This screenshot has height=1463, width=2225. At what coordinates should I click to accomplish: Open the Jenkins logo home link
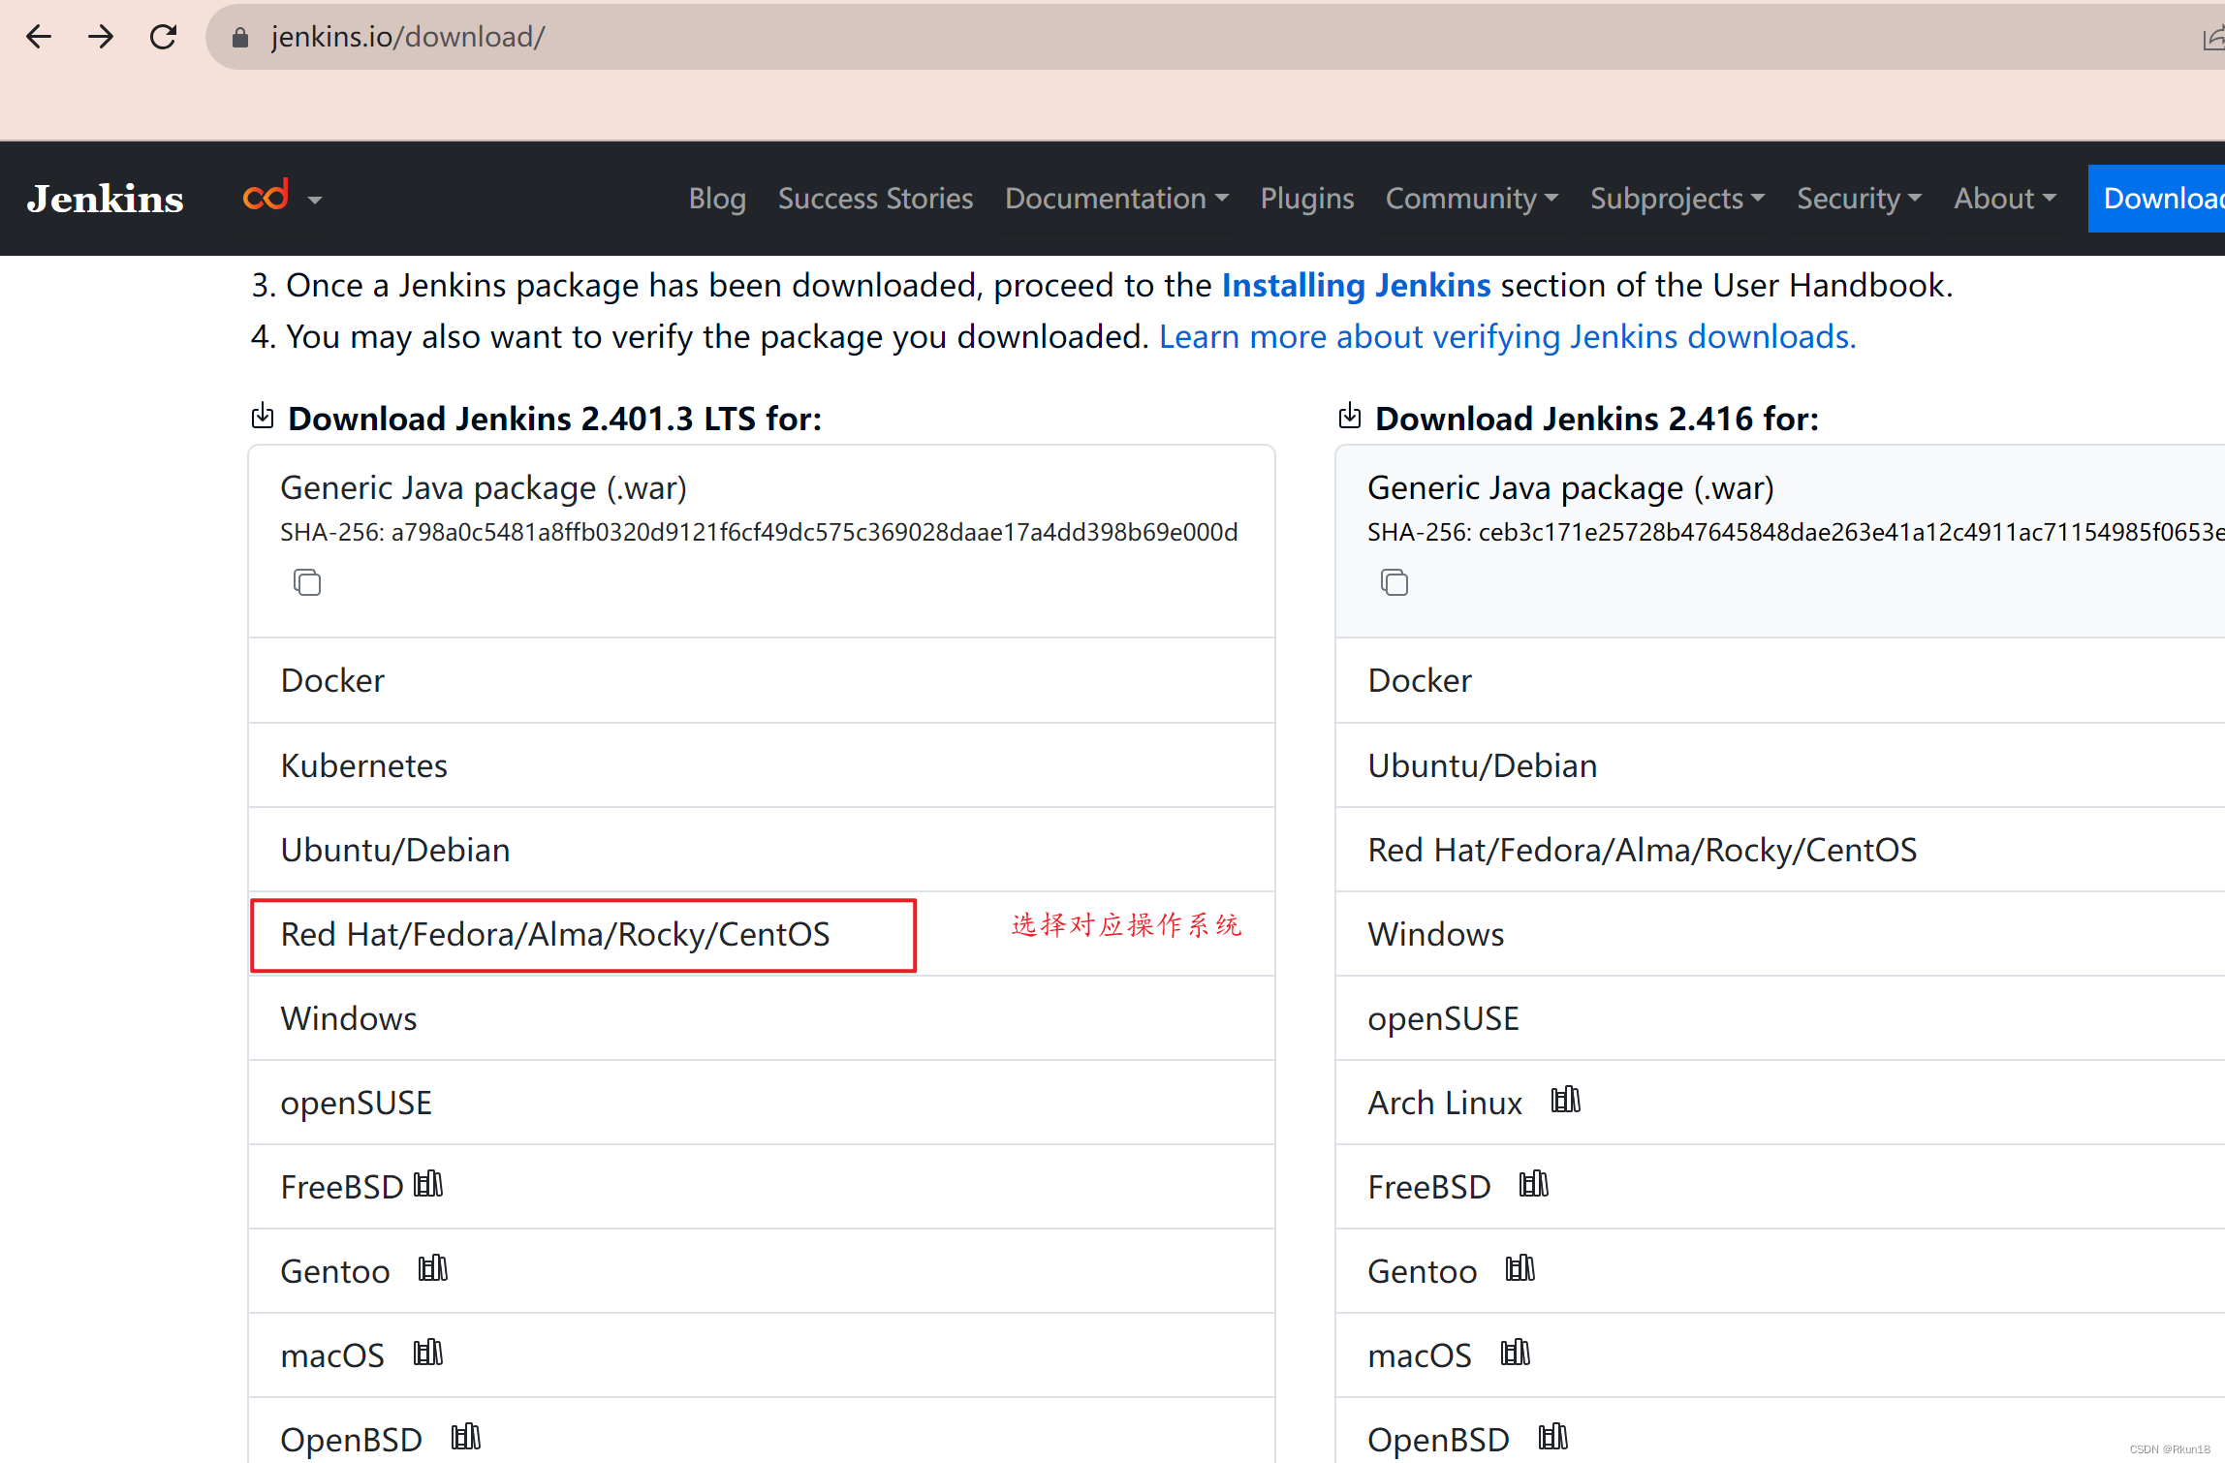pos(105,199)
